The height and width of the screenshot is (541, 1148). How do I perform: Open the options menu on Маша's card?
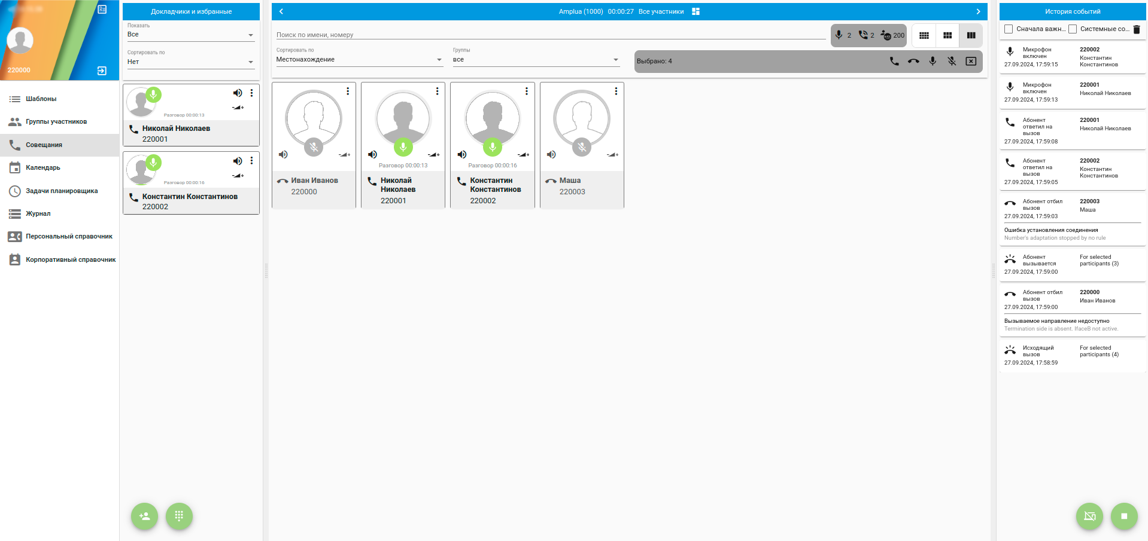pos(616,91)
